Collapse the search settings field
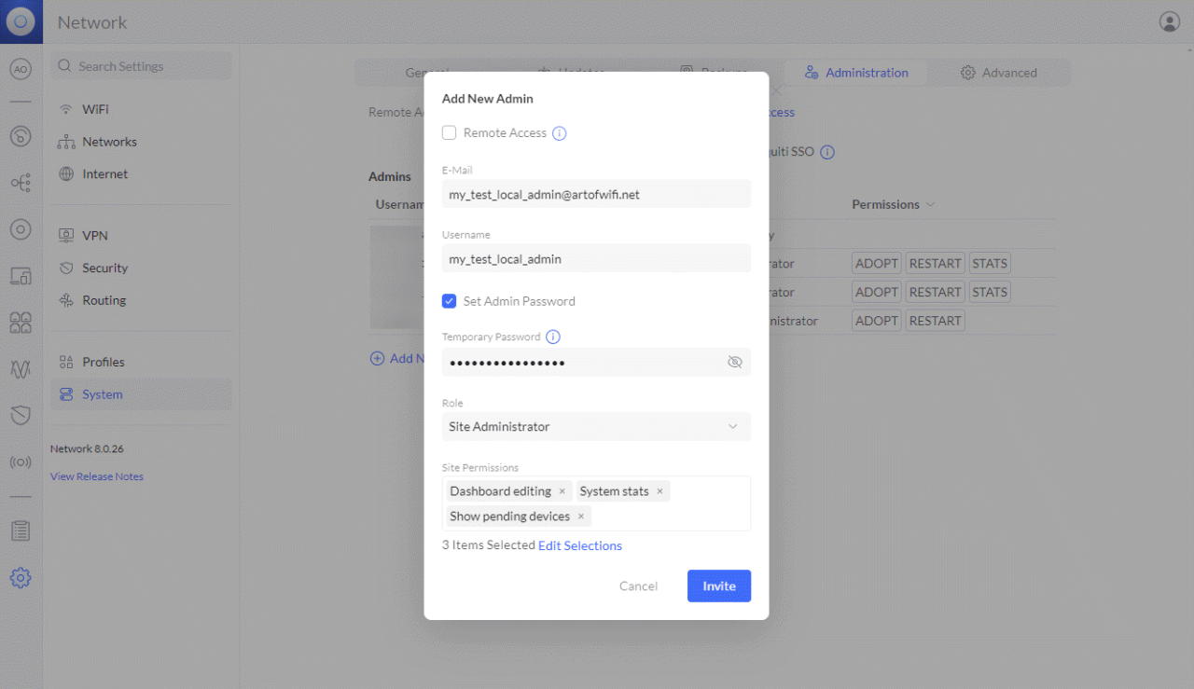 (140, 65)
